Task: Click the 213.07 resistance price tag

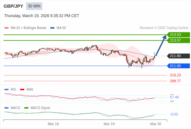Action: pos(178,40)
